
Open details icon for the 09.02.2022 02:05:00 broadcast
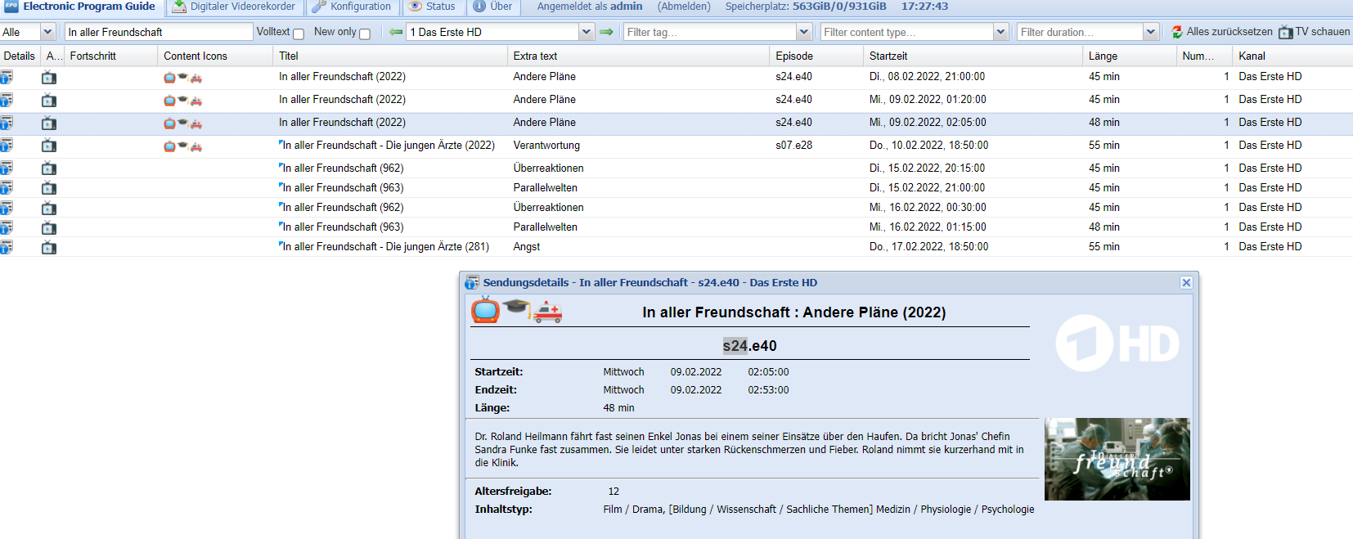click(x=7, y=123)
